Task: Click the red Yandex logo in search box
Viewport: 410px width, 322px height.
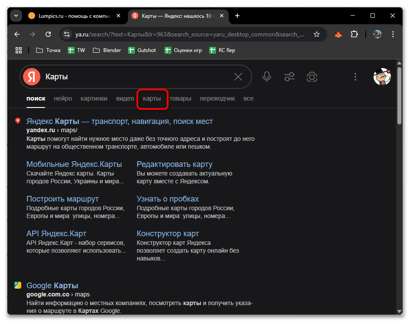Action: pos(32,77)
